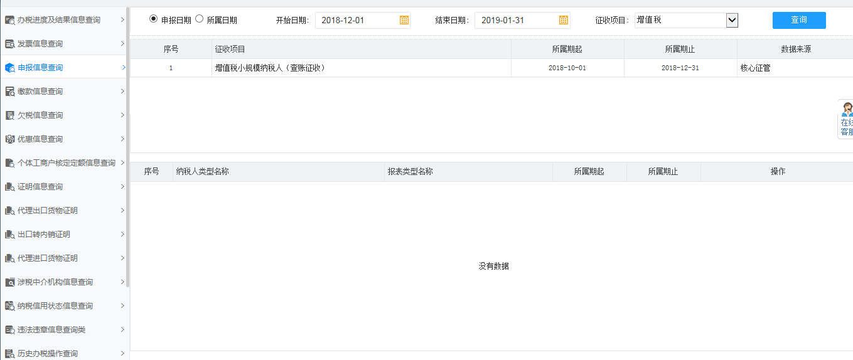The height and width of the screenshot is (360, 853).
Task: Click the 开始日期 date input field
Action: tap(358, 20)
